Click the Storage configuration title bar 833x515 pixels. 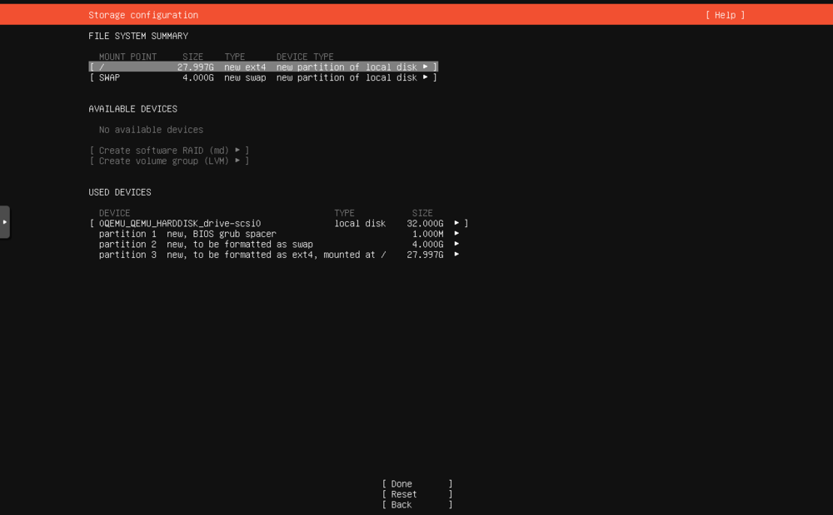(x=141, y=14)
